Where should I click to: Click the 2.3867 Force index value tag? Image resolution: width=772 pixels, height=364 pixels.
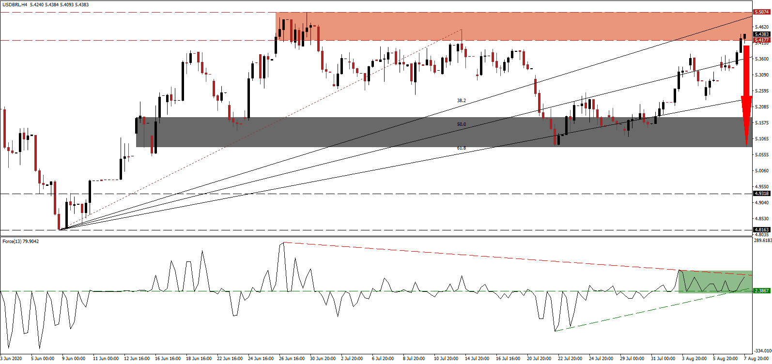click(761, 291)
